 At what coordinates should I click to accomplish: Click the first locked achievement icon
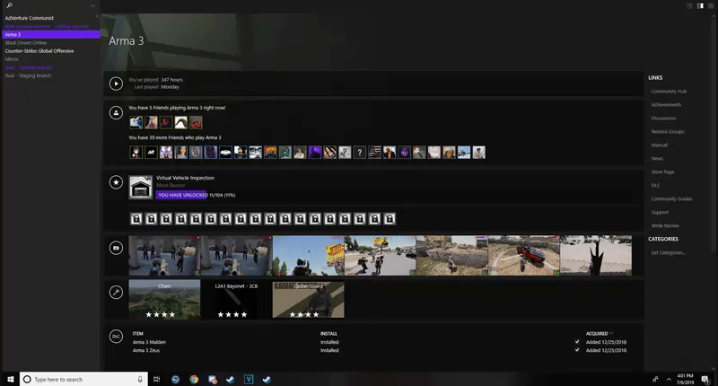pos(136,219)
